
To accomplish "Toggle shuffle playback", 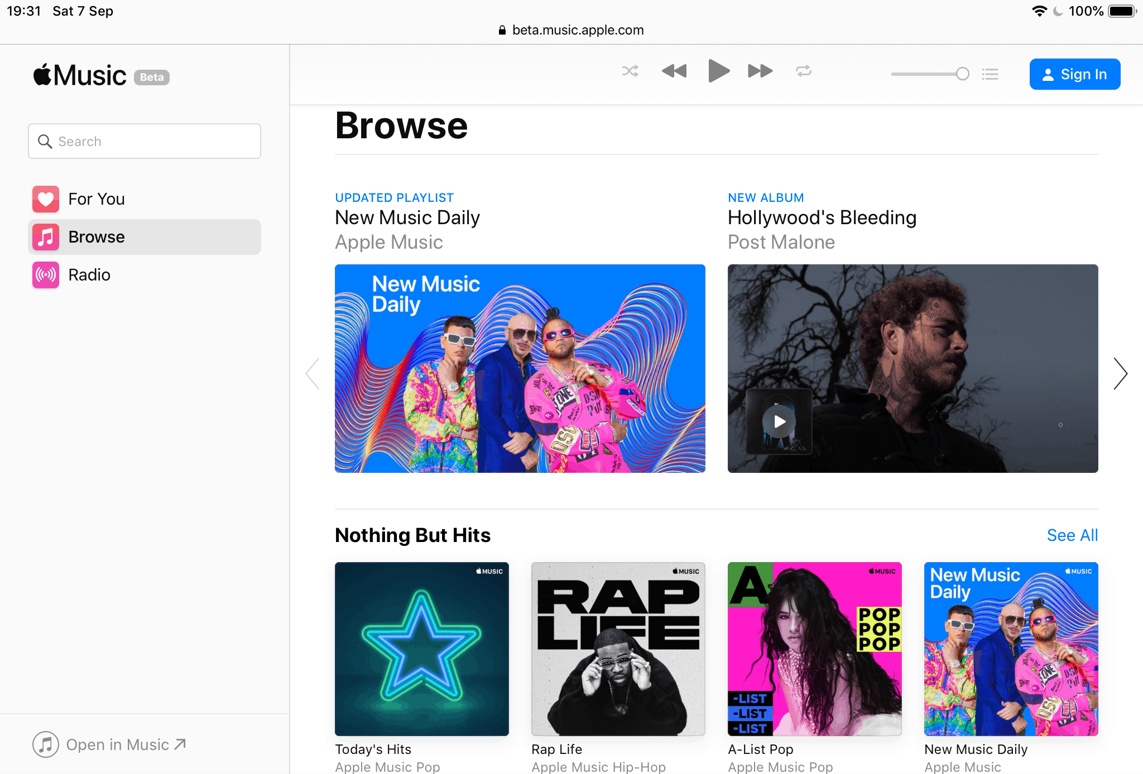I will (x=630, y=71).
